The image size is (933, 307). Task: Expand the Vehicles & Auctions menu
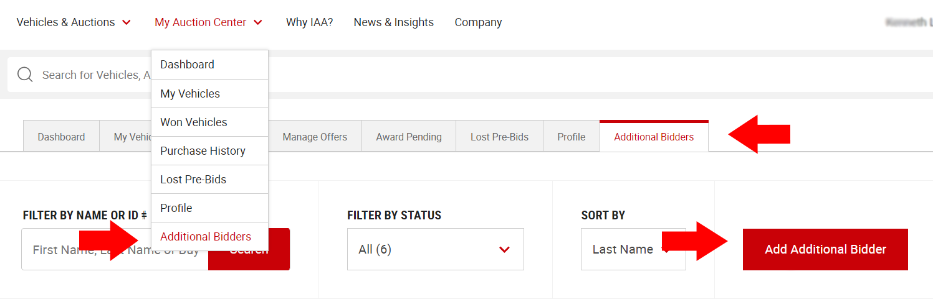pos(74,22)
